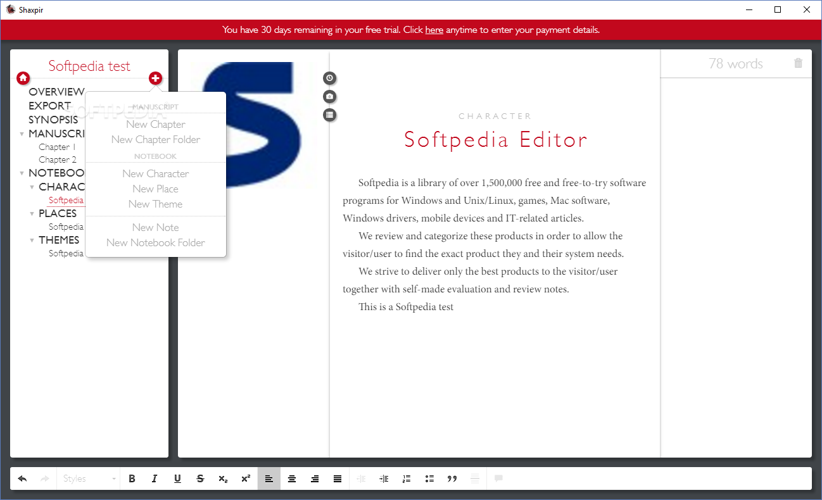This screenshot has height=500, width=822.
Task: Choose New Chapter from the menu
Action: pyautogui.click(x=156, y=124)
